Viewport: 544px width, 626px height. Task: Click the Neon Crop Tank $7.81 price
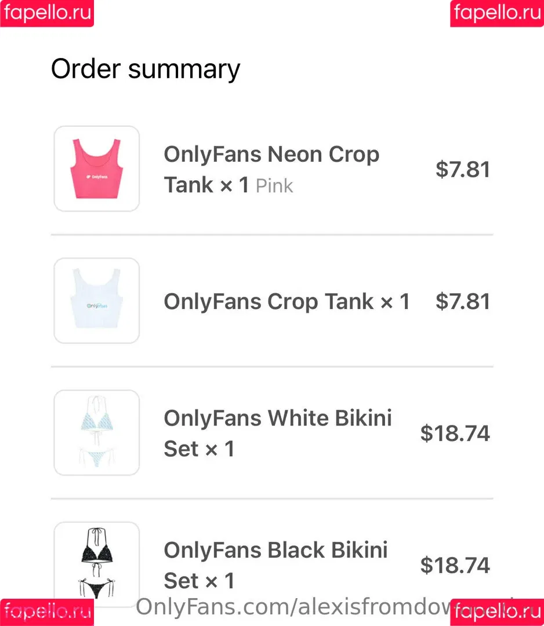463,169
